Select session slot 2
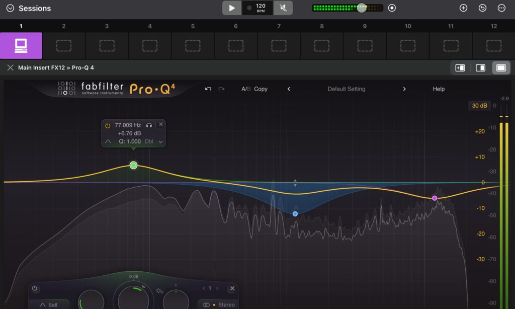515x309 pixels. (64, 46)
